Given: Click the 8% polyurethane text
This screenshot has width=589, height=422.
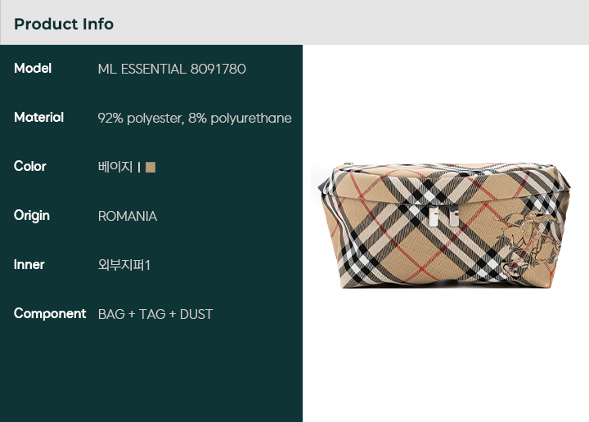Looking at the screenshot, I should [240, 119].
